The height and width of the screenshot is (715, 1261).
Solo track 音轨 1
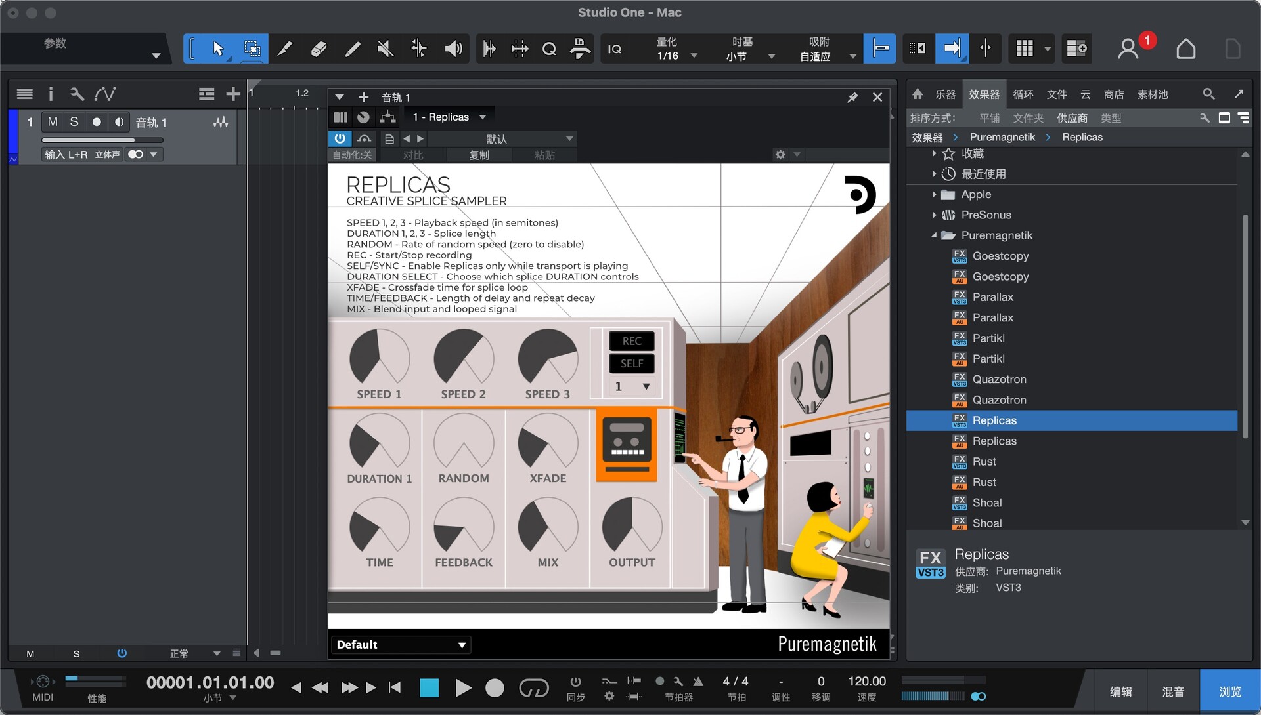(74, 122)
